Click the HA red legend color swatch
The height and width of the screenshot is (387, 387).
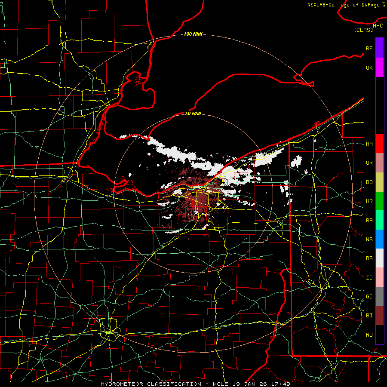click(380, 144)
